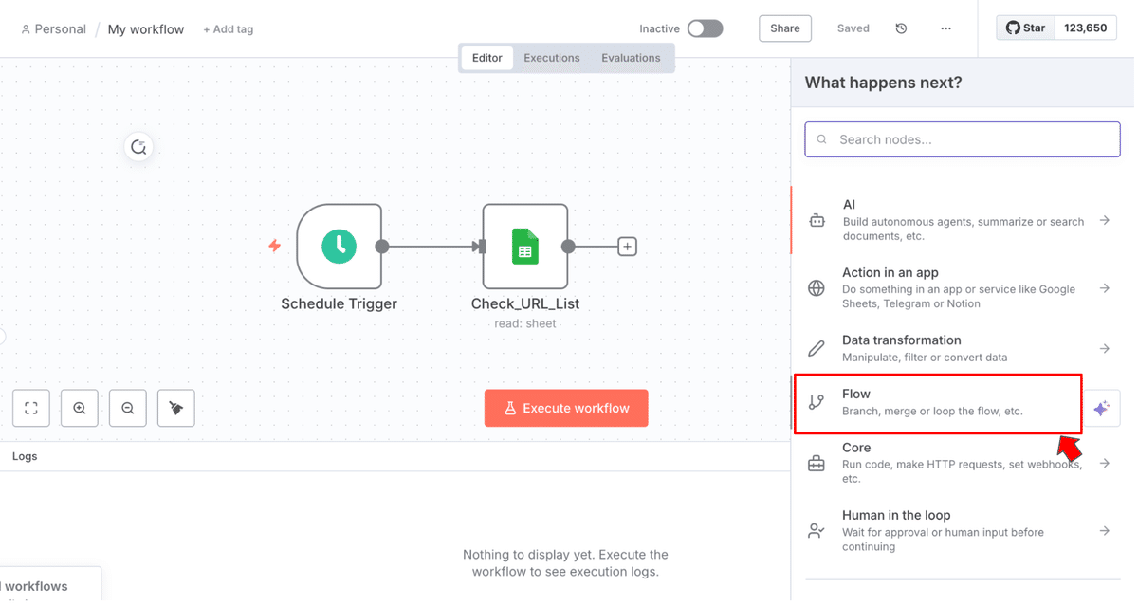Click the GitHub Star button

pyautogui.click(x=1025, y=28)
